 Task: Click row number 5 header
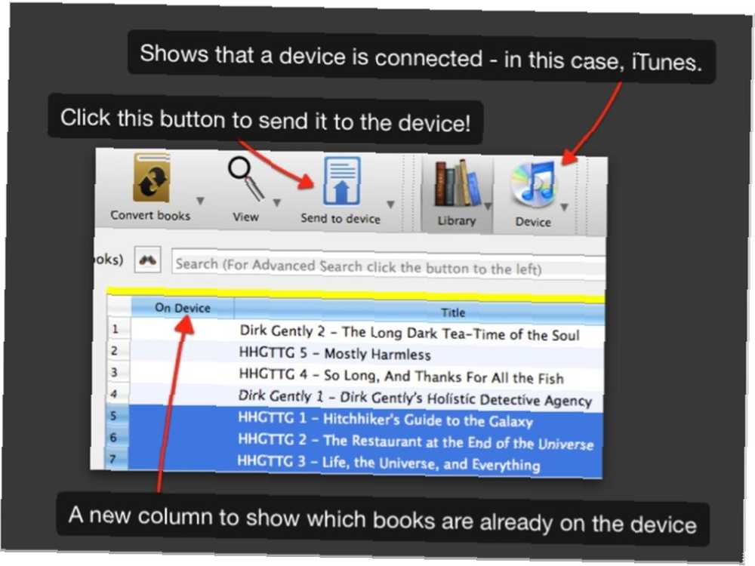(x=116, y=416)
